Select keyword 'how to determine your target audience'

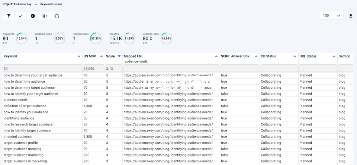[x=33, y=75]
